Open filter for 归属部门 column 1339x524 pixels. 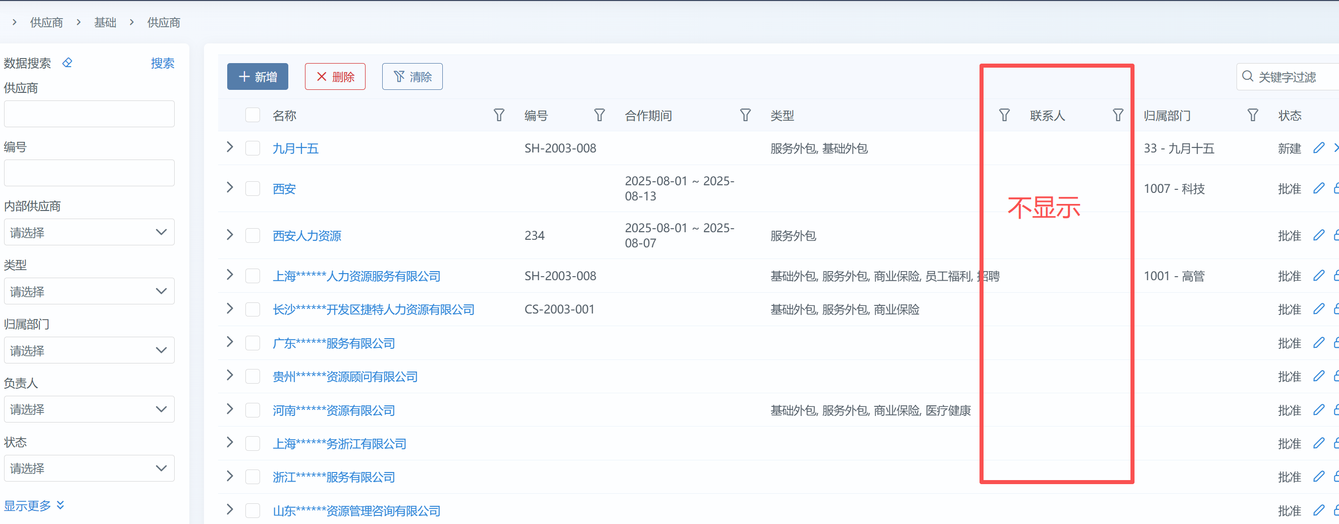pyautogui.click(x=1252, y=115)
